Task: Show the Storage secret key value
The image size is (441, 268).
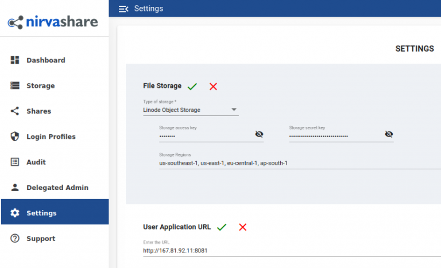Action: 389,134
